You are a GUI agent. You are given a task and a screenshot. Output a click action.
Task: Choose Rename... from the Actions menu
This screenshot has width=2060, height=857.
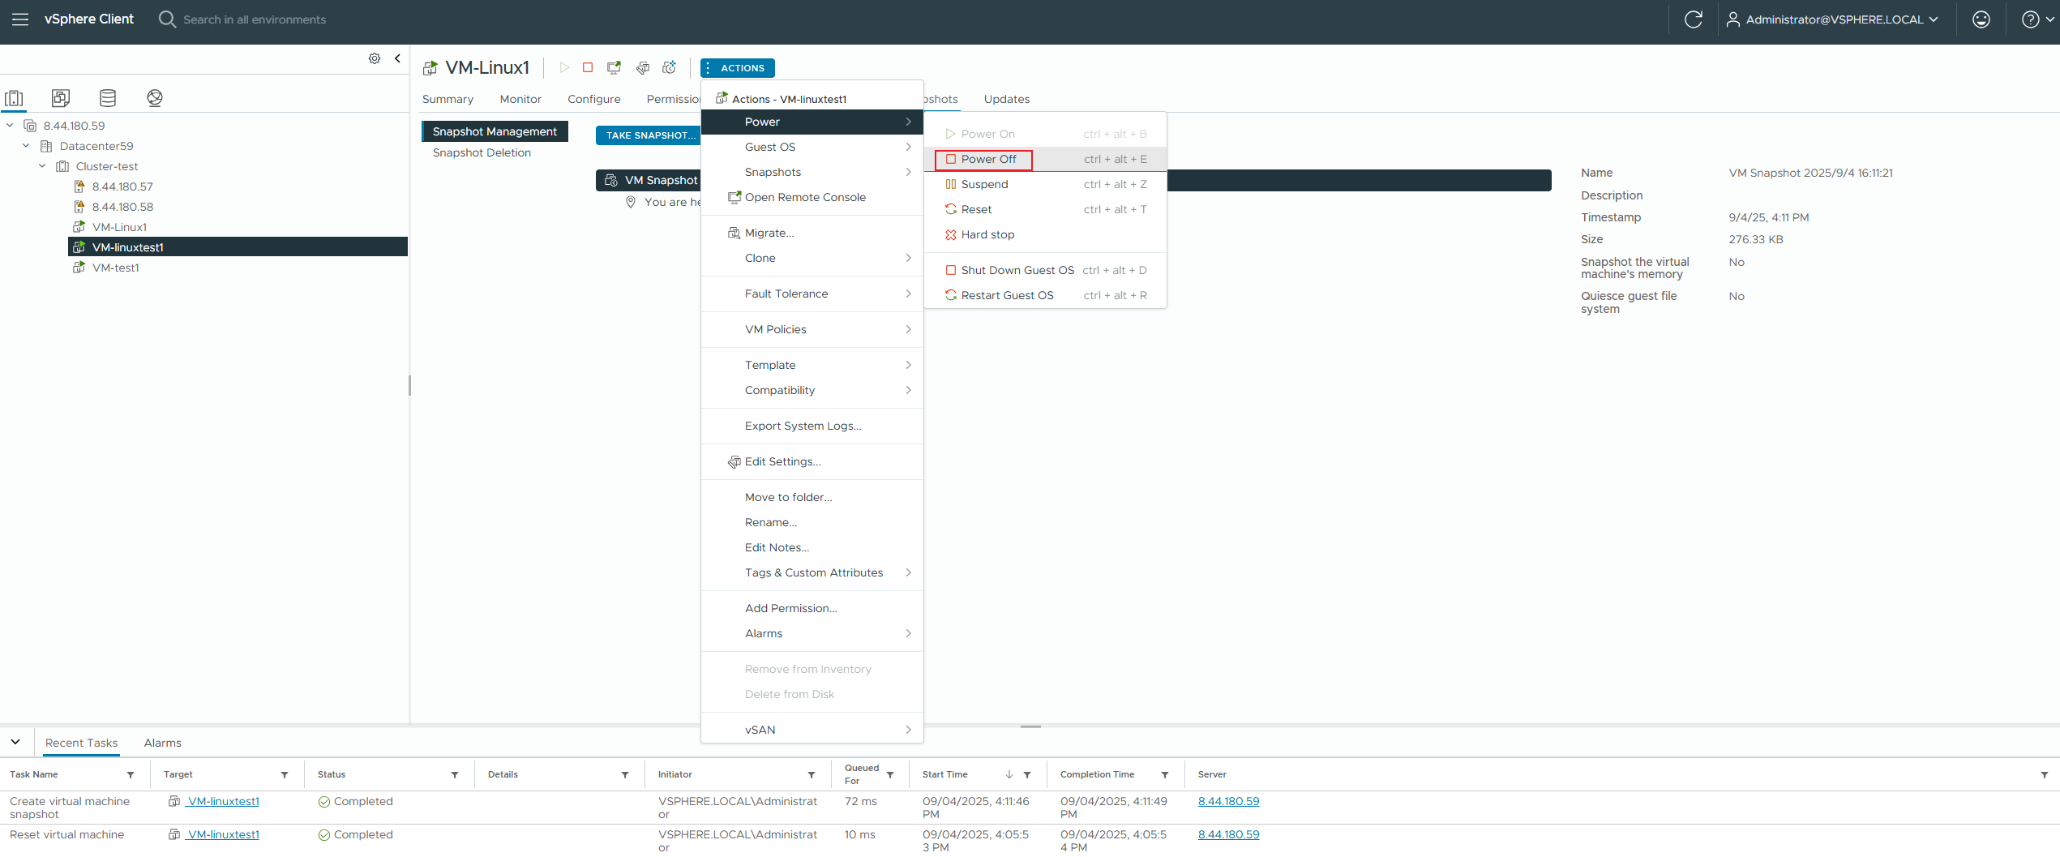tap(812, 522)
